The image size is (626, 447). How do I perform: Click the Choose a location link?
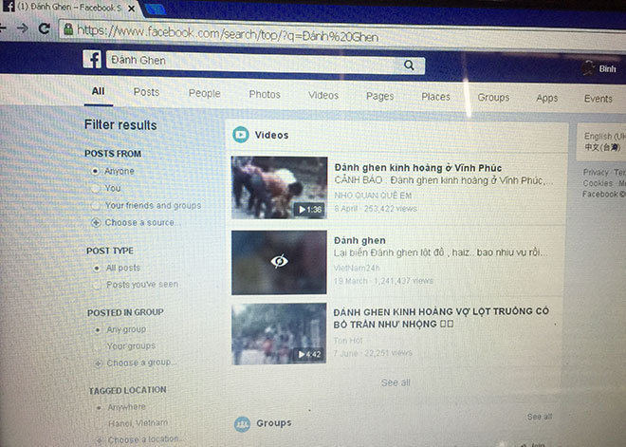143,439
